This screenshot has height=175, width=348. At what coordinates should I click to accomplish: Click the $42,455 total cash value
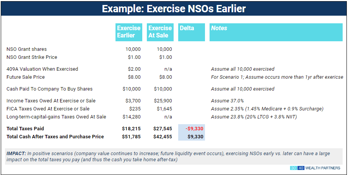pyautogui.click(x=163, y=136)
